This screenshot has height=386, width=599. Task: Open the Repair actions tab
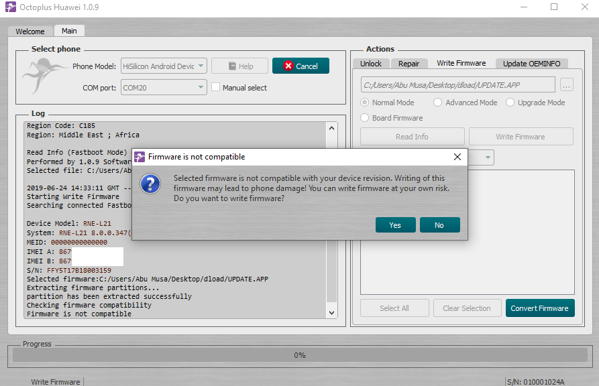409,64
